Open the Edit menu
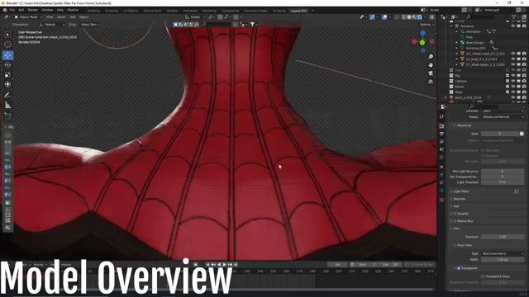Image resolution: width=529 pixels, height=297 pixels. pos(21,10)
